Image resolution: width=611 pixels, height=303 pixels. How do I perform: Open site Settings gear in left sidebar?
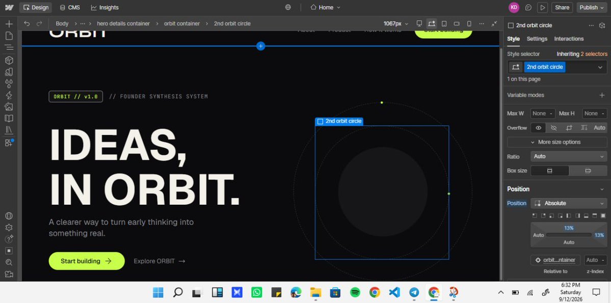coord(9,228)
